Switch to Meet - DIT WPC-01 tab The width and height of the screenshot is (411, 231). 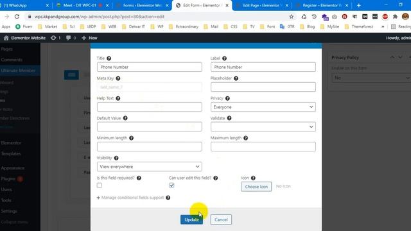coord(82,5)
